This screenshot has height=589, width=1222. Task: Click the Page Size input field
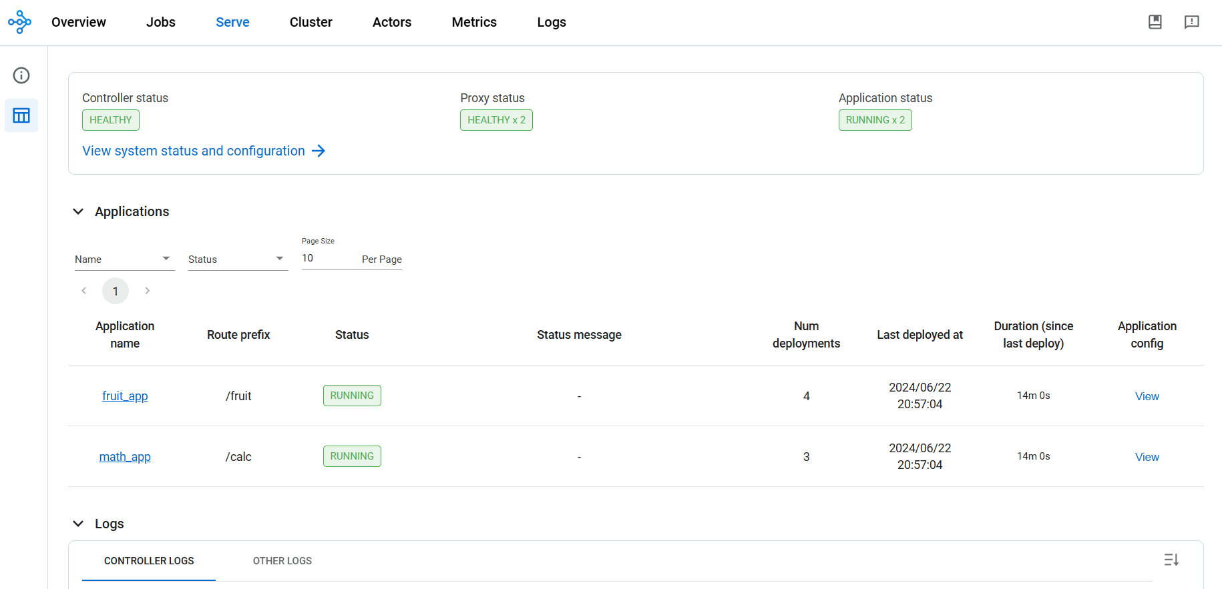[327, 258]
